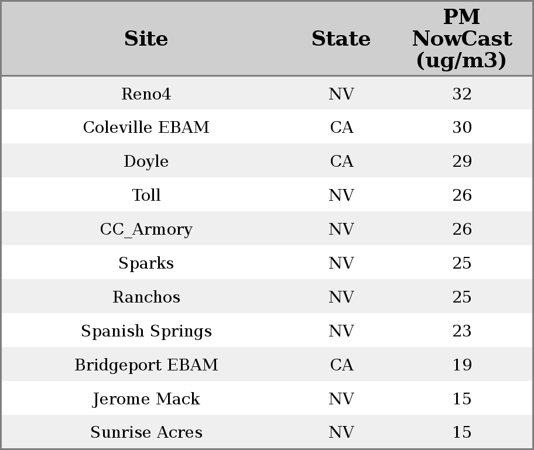Image resolution: width=534 pixels, height=450 pixels.
Task: Select the PM value 30 for Coleville EBAM
Action: pos(461,128)
